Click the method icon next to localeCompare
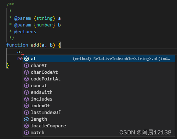This screenshot has width=177, height=139. (x=26, y=126)
